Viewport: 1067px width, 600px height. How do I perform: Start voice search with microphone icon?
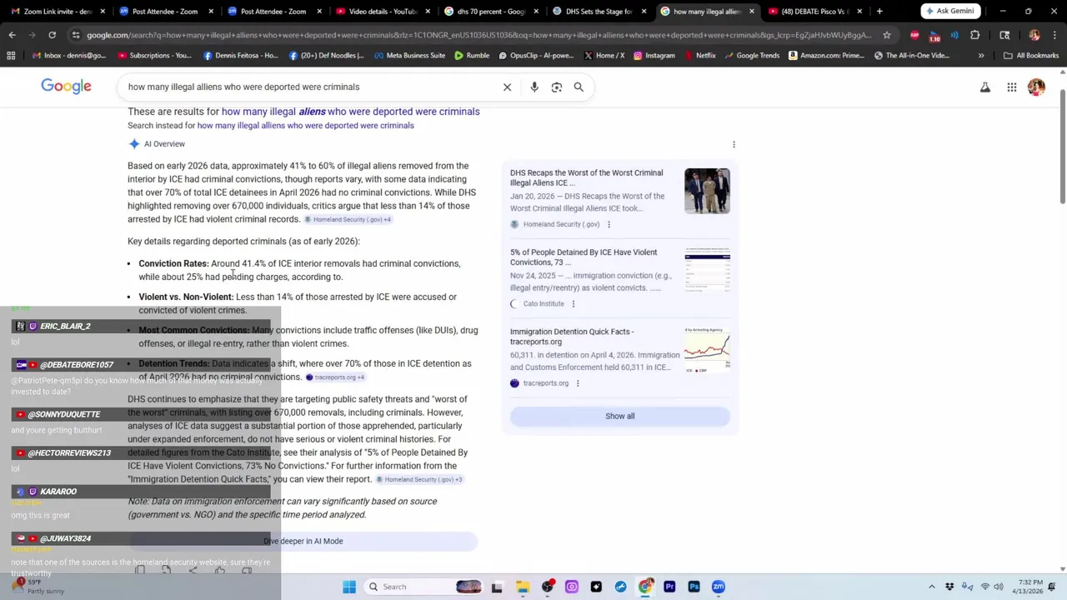tap(534, 87)
